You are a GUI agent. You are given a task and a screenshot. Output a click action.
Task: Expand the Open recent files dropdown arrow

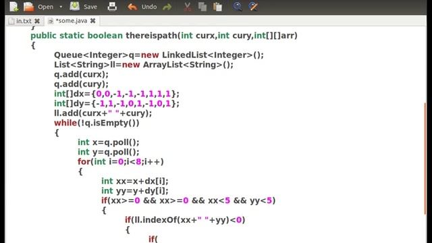(x=61, y=7)
